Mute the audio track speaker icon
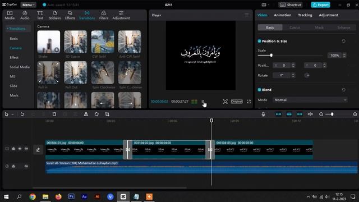The width and height of the screenshot is (359, 202). pyautogui.click(x=26, y=166)
